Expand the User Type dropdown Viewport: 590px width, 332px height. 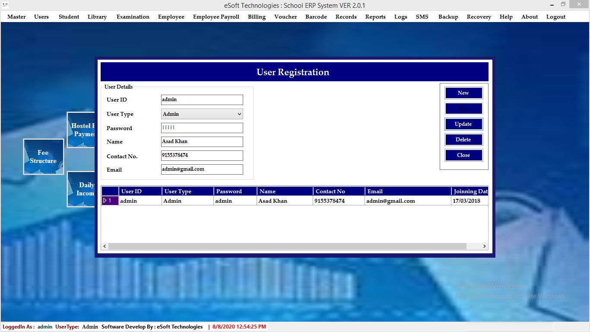pos(239,114)
